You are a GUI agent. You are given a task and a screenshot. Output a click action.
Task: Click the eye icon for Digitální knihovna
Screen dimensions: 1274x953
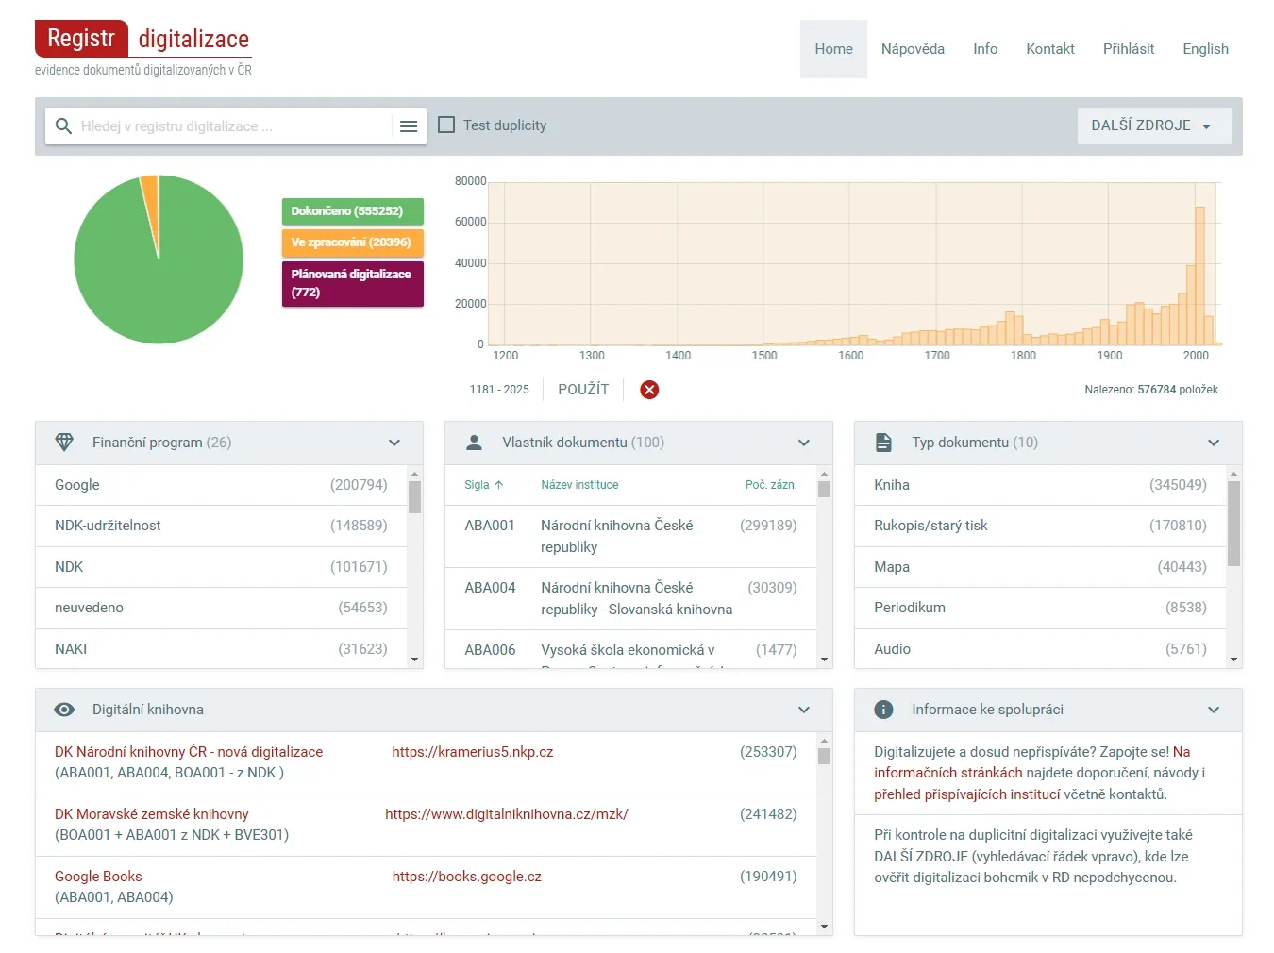click(64, 710)
